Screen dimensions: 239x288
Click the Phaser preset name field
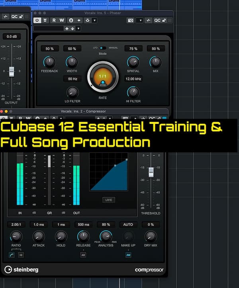pos(49,28)
